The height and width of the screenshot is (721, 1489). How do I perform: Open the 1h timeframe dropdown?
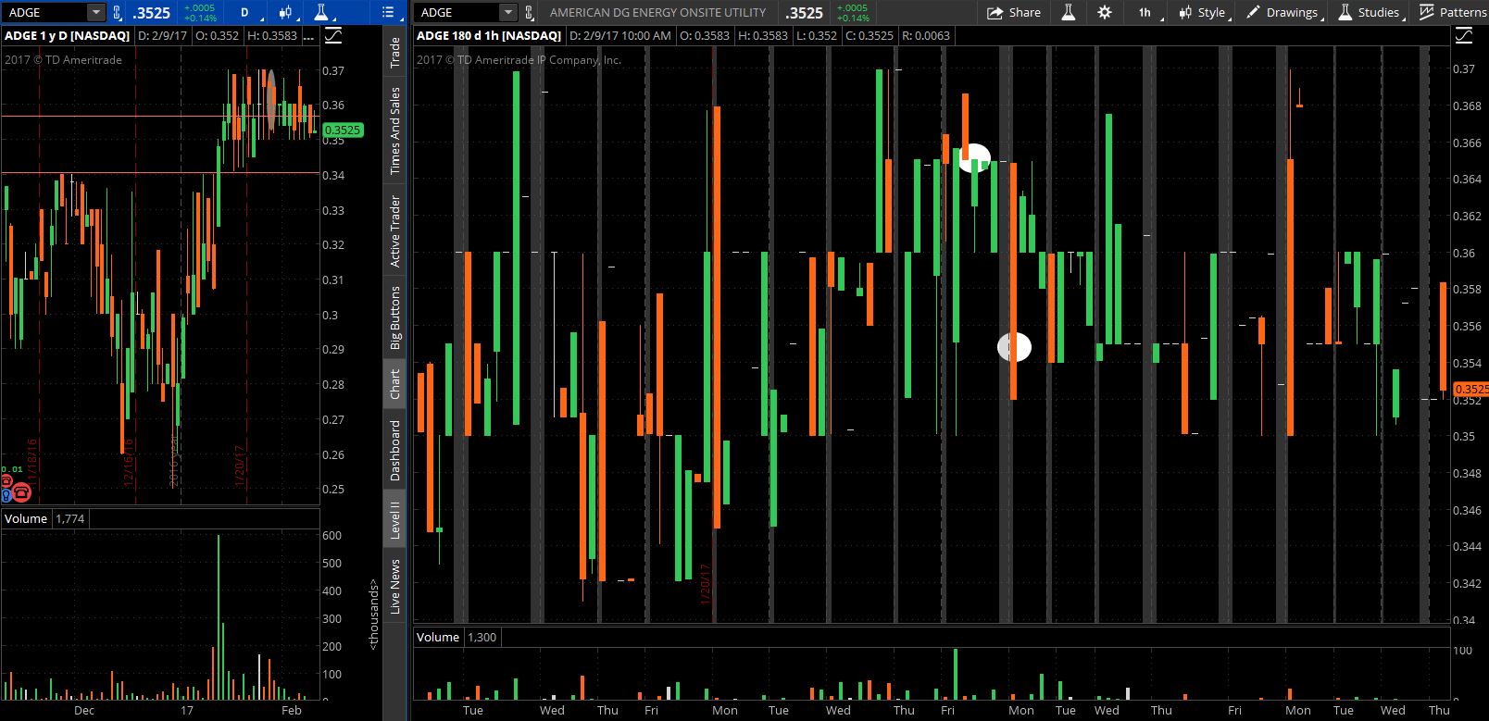1145,12
